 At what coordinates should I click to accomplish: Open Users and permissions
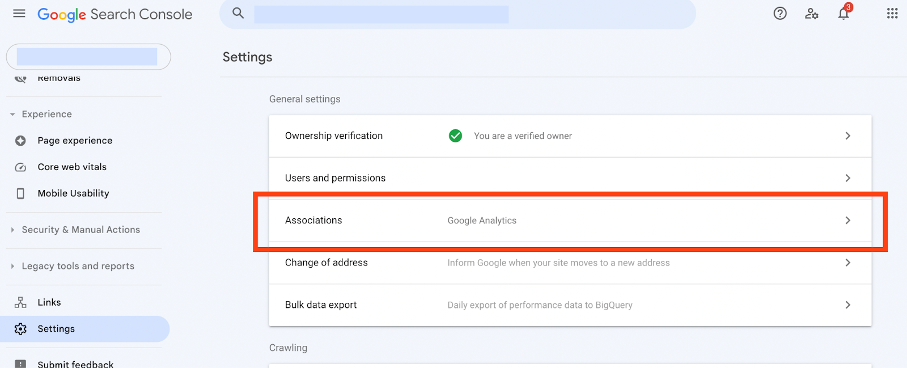[x=570, y=178]
